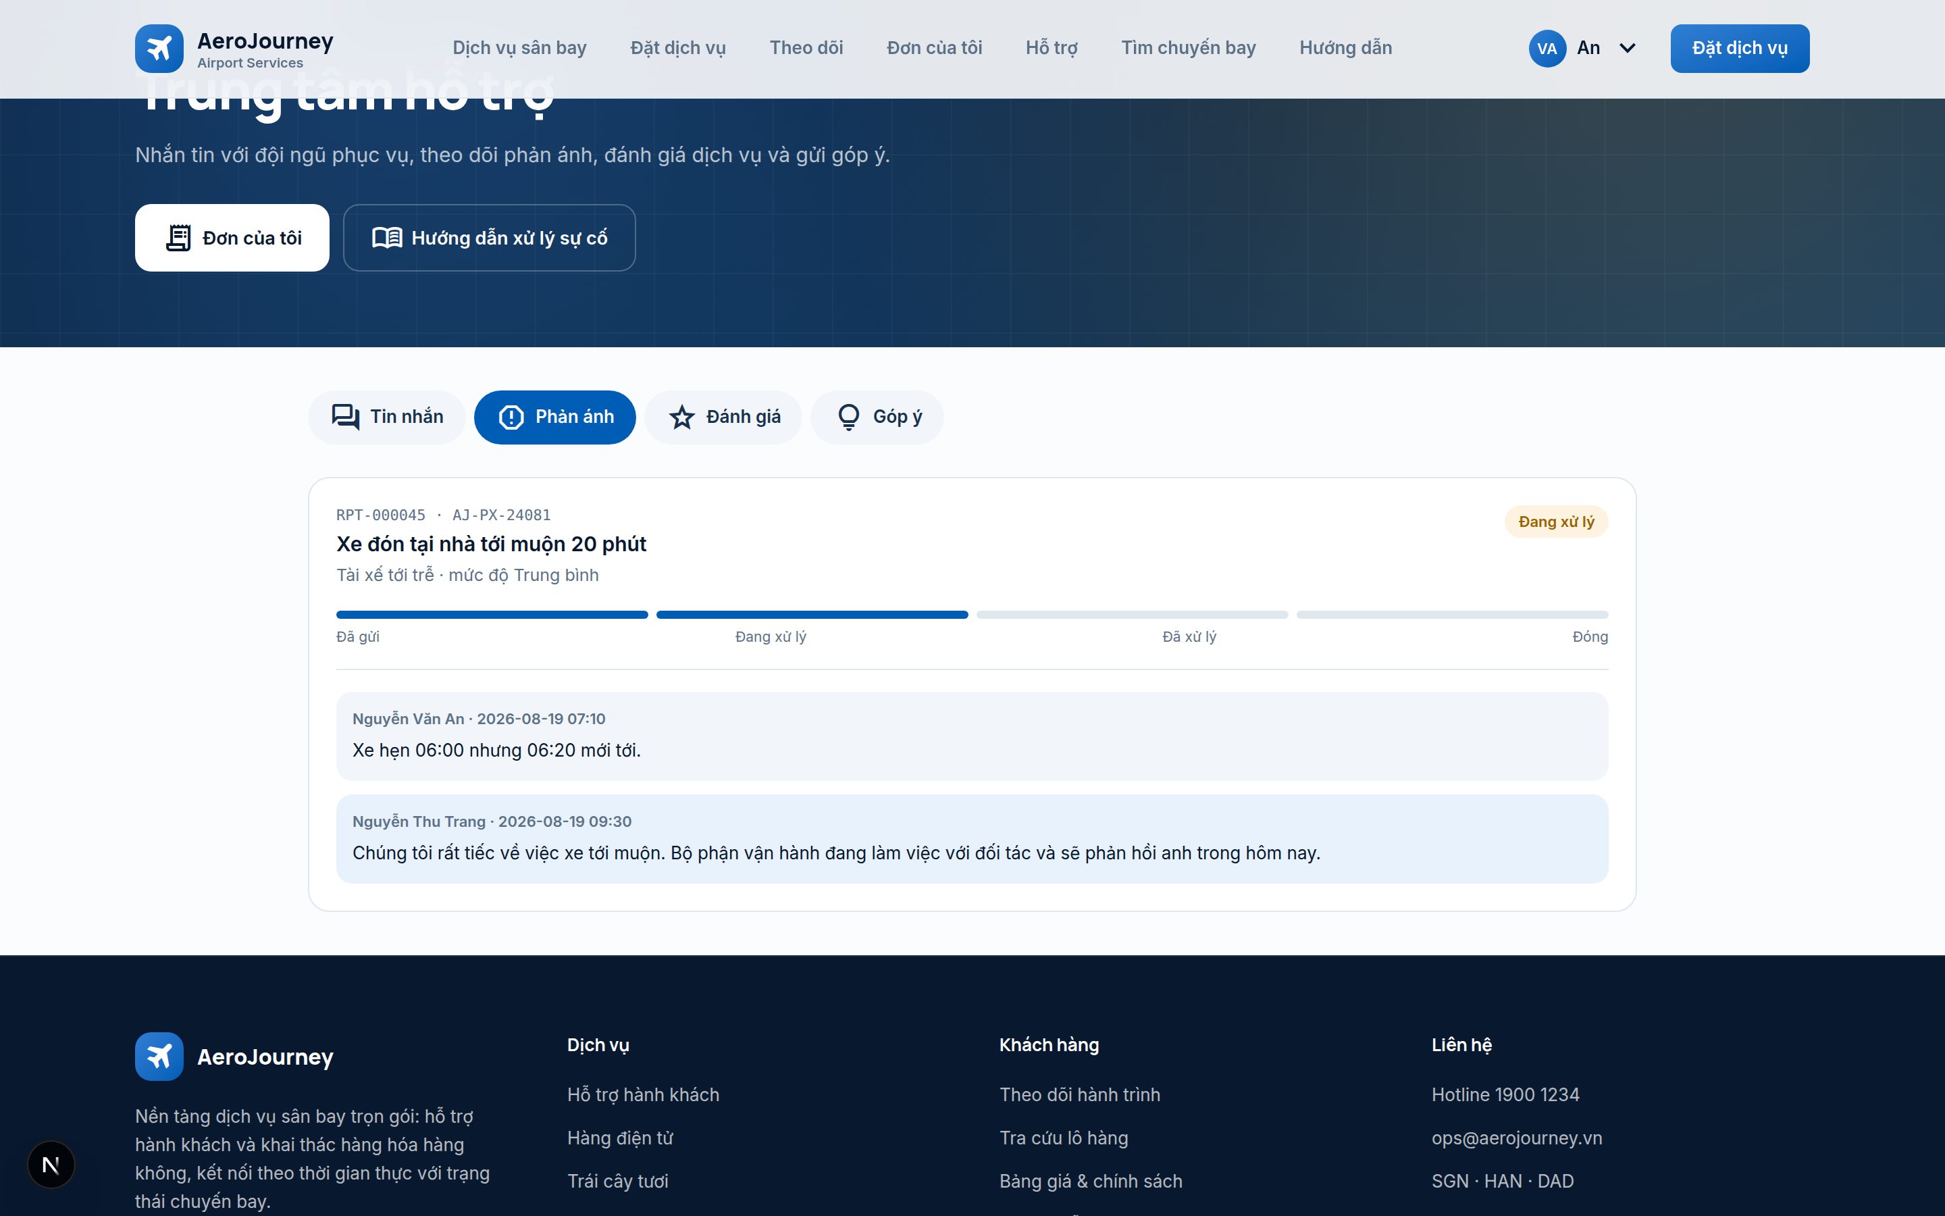Screen dimensions: 1945x1216
Task: Click ops@aerojourney.vn email link
Action: 1517,1138
